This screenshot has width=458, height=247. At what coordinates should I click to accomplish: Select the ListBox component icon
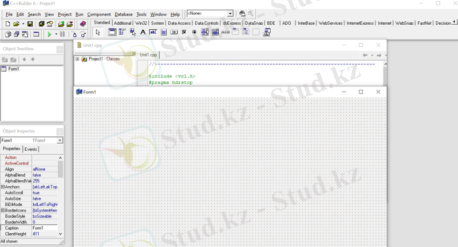pyautogui.click(x=205, y=32)
